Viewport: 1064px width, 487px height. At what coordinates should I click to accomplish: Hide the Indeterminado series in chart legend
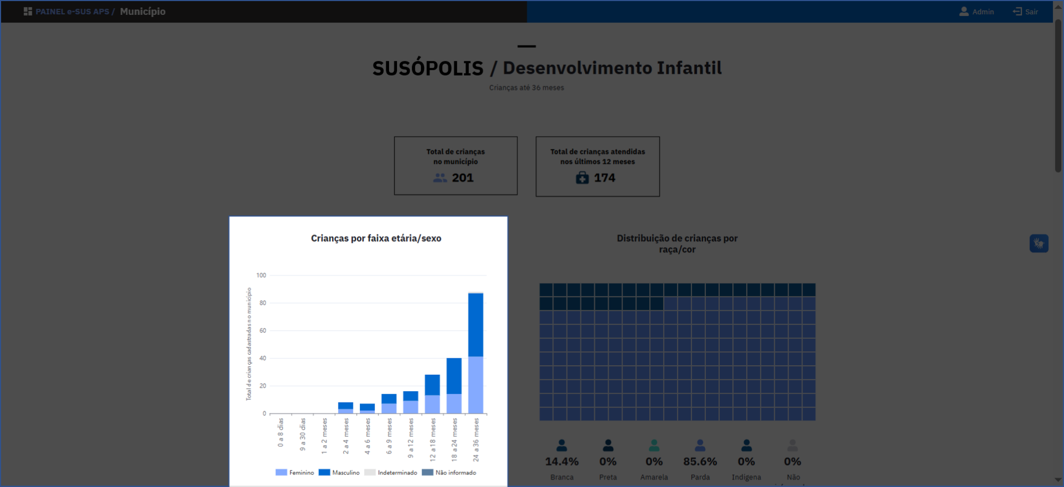[391, 473]
